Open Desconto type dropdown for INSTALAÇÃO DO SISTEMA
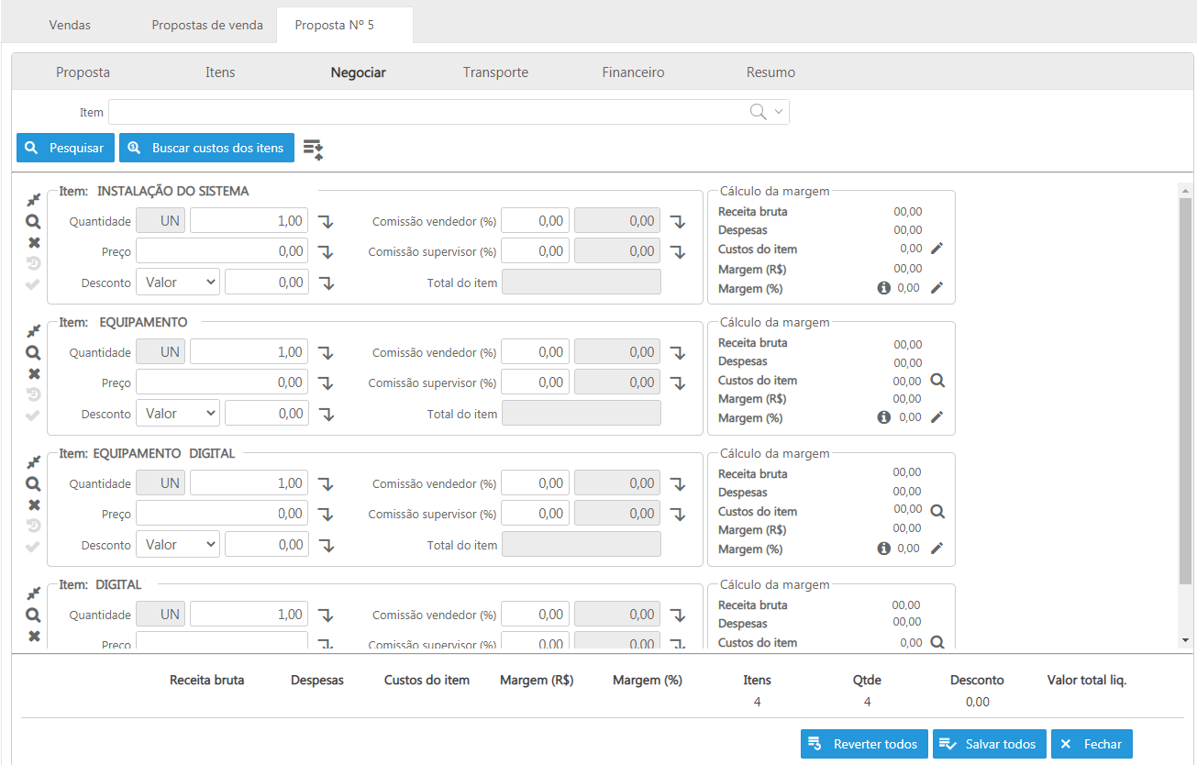Image resolution: width=1197 pixels, height=765 pixels. 178,283
